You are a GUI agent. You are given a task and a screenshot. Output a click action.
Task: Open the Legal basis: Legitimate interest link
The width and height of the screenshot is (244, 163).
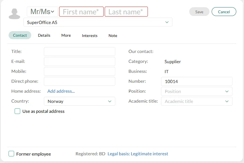click(x=138, y=154)
